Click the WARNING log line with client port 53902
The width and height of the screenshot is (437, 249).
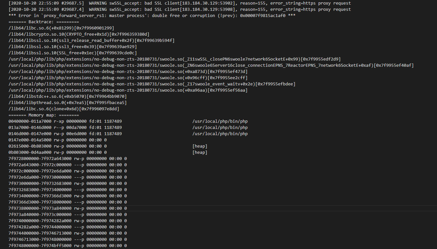180,3
